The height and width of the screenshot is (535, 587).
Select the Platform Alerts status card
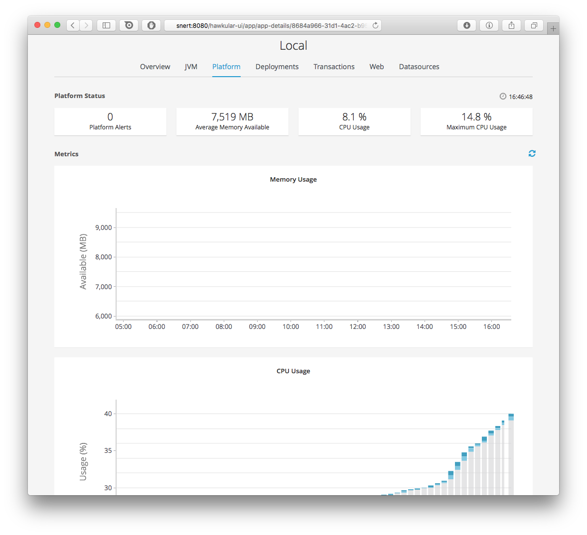tap(111, 121)
